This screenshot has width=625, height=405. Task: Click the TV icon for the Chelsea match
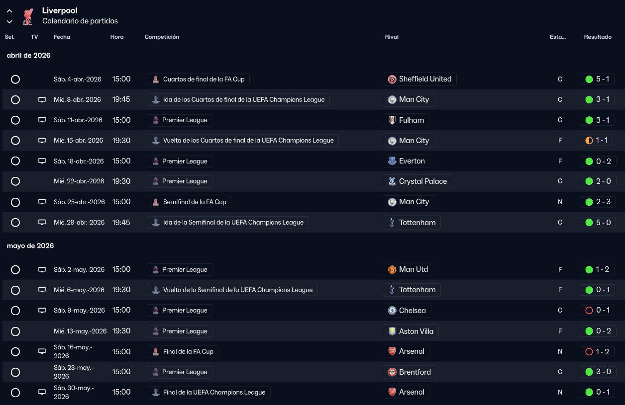tap(42, 311)
